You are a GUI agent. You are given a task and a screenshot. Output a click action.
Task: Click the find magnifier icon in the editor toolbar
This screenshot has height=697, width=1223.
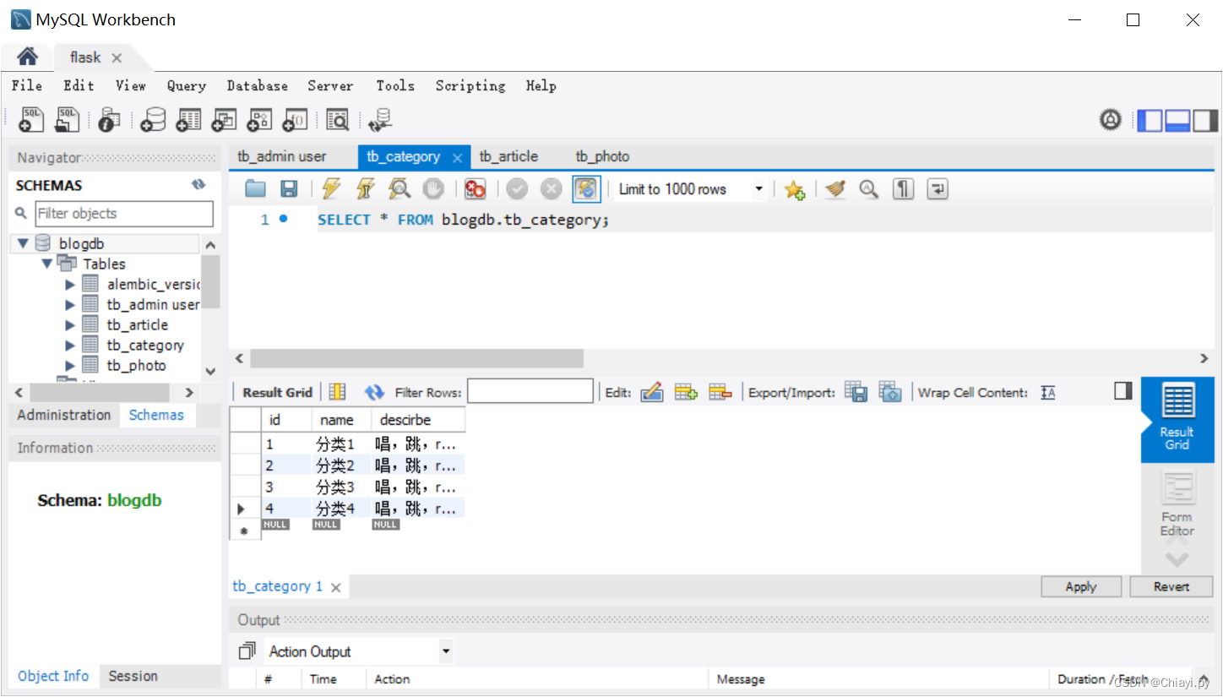coord(869,189)
